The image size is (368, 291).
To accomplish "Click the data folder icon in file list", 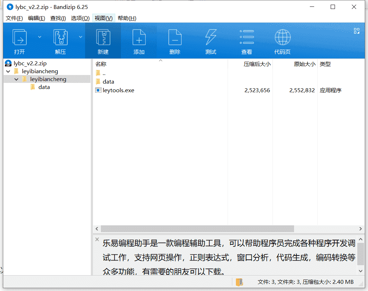I will coord(98,81).
